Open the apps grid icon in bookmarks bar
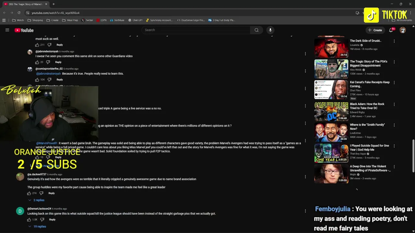Image resolution: width=415 pixels, height=233 pixels. 4,20
